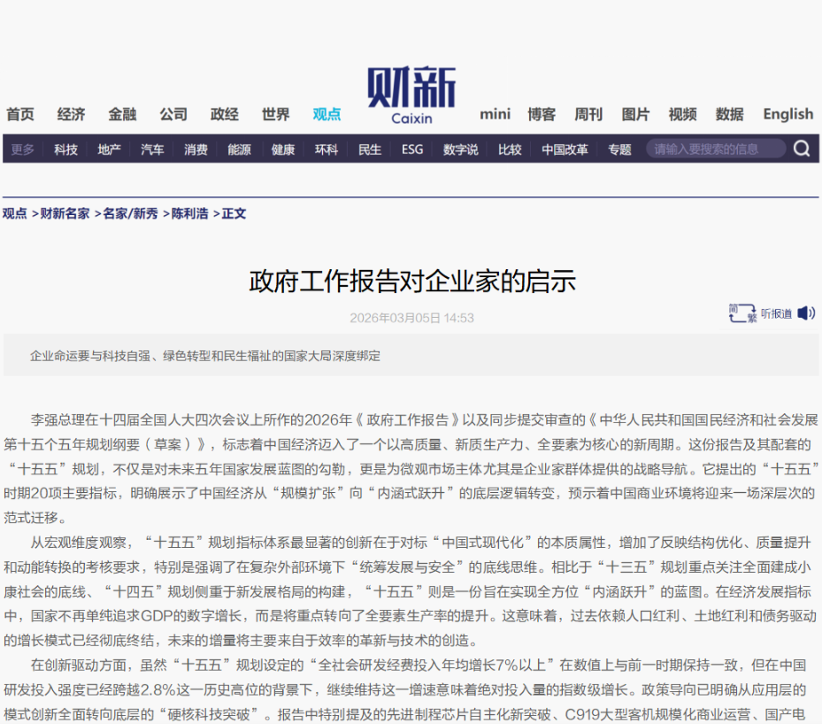Open the 科技 technology channel
This screenshot has width=822, height=724.
coord(64,149)
